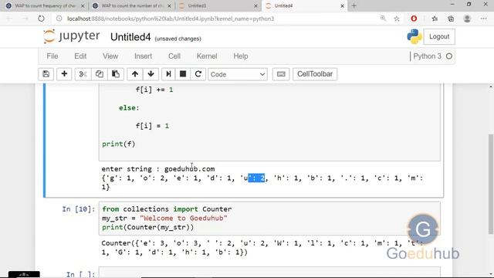Click the 'f[i] += 1' code line
Screen dimensions: 494x278
154,90
